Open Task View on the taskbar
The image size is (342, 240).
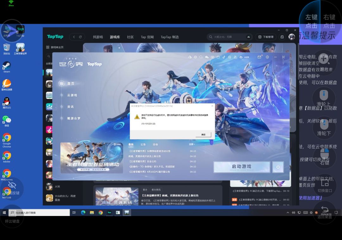[x=74, y=212]
